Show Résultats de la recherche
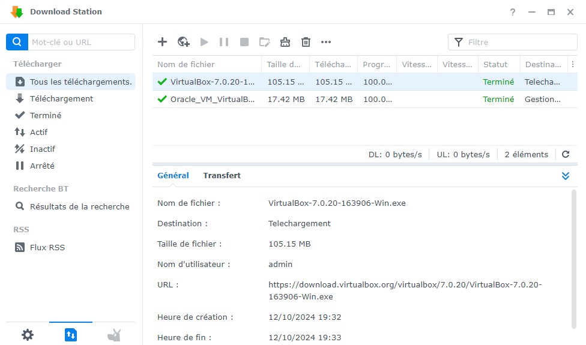Image resolution: width=586 pixels, height=345 pixels. 79,206
